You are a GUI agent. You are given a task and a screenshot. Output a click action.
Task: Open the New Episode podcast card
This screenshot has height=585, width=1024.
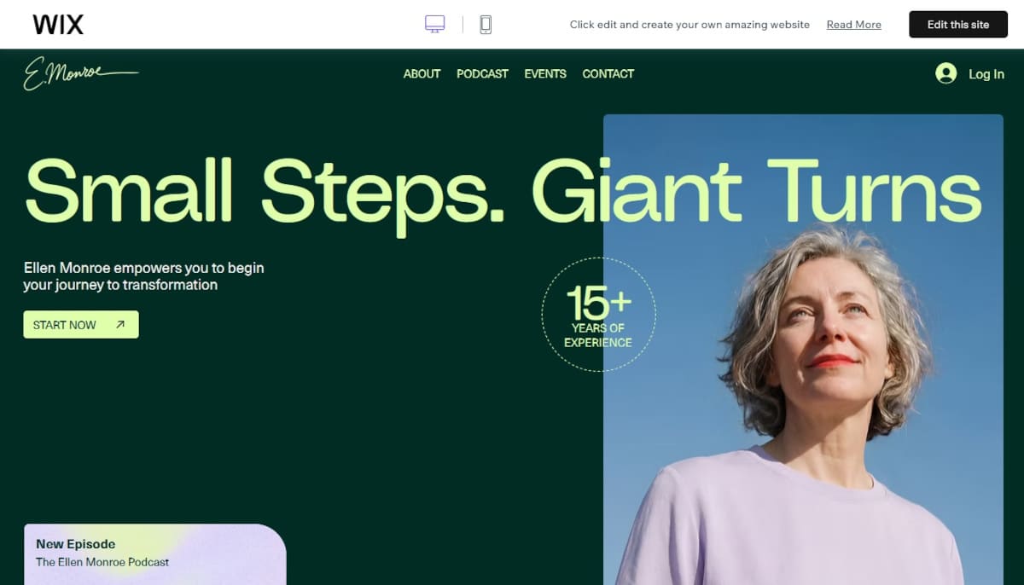(155, 554)
